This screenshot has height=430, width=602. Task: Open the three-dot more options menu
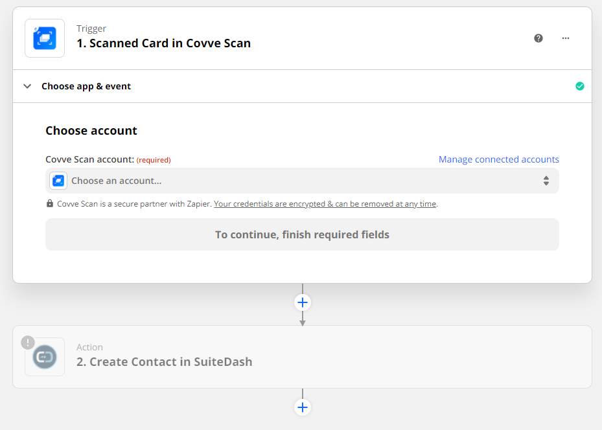pos(566,38)
